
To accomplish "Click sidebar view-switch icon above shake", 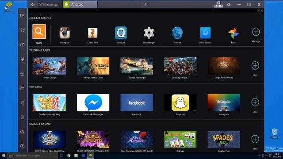I will tap(23, 16).
